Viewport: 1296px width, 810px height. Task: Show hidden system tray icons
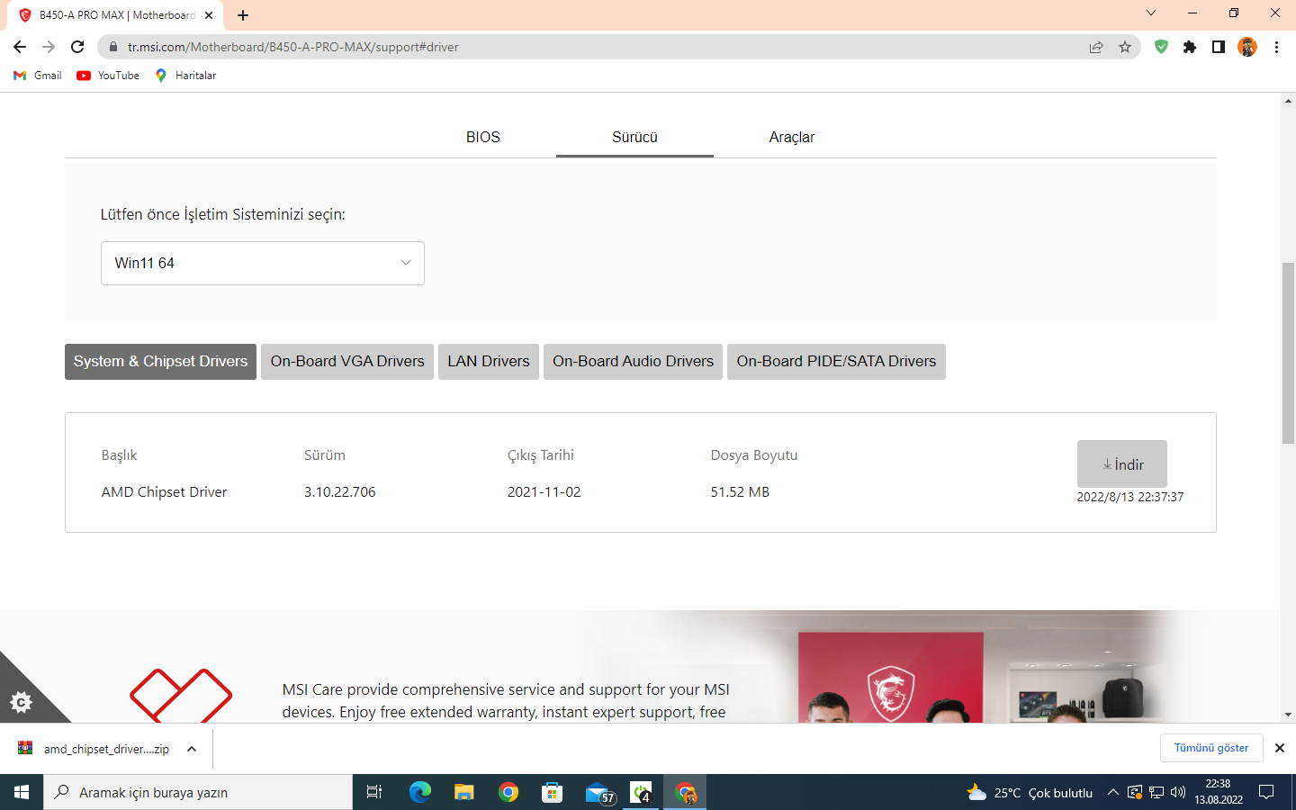(1113, 792)
